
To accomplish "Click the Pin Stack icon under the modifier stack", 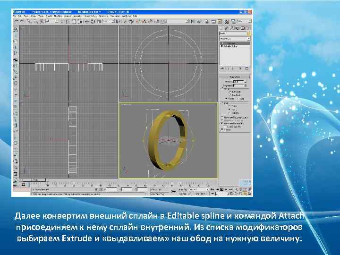I will pyautogui.click(x=222, y=68).
